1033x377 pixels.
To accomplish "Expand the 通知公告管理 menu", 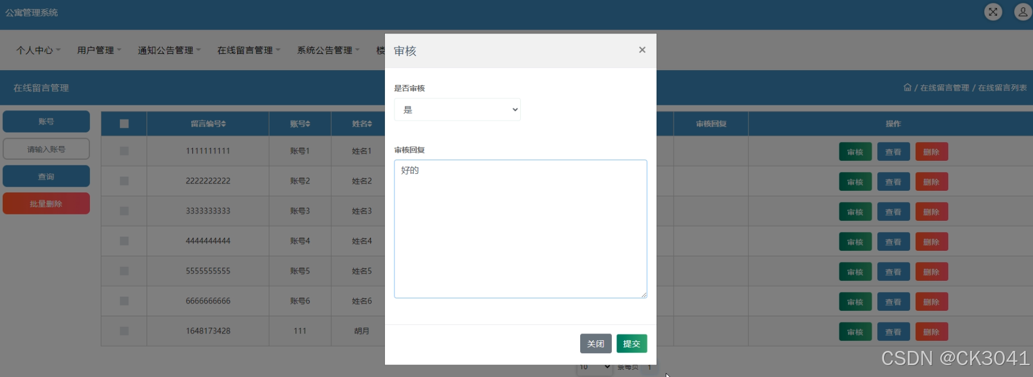I will (169, 50).
